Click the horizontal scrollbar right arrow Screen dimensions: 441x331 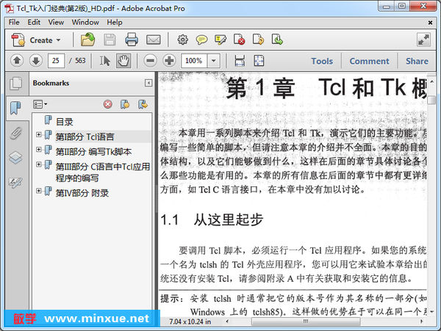[x=422, y=321]
